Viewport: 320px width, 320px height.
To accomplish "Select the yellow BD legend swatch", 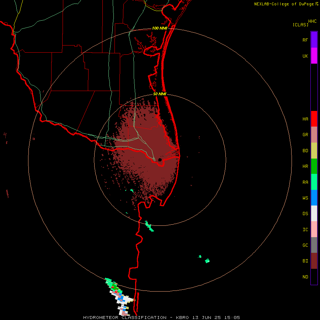I will [314, 151].
